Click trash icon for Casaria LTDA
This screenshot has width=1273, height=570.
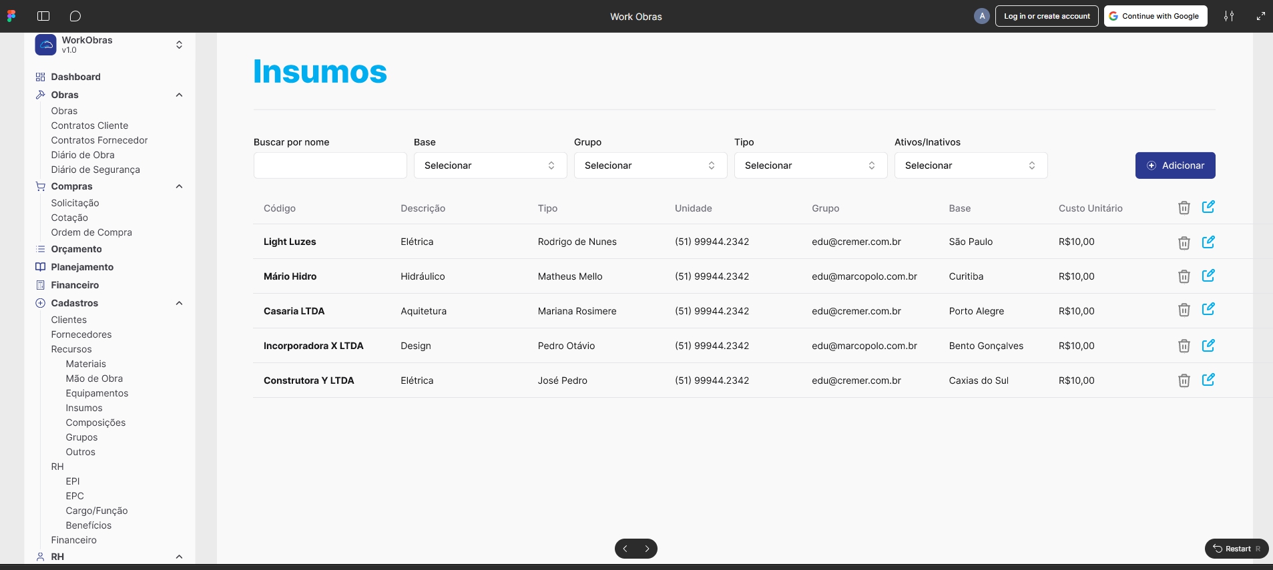pyautogui.click(x=1184, y=310)
